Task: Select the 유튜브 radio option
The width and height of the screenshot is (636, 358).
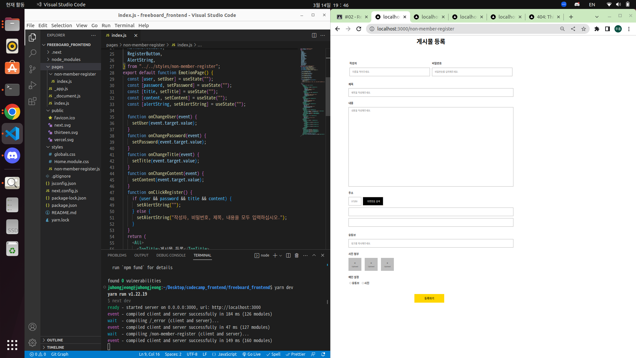Action: (350, 283)
